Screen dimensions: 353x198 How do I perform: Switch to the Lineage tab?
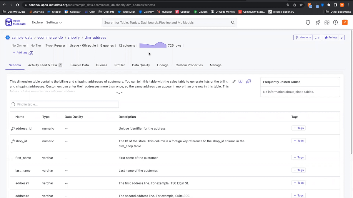point(163,65)
